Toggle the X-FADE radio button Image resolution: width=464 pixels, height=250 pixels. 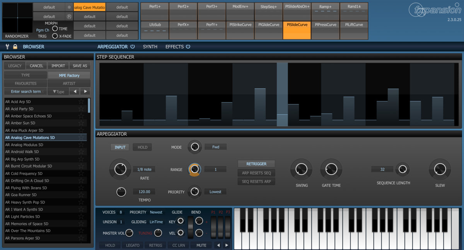pos(55,36)
